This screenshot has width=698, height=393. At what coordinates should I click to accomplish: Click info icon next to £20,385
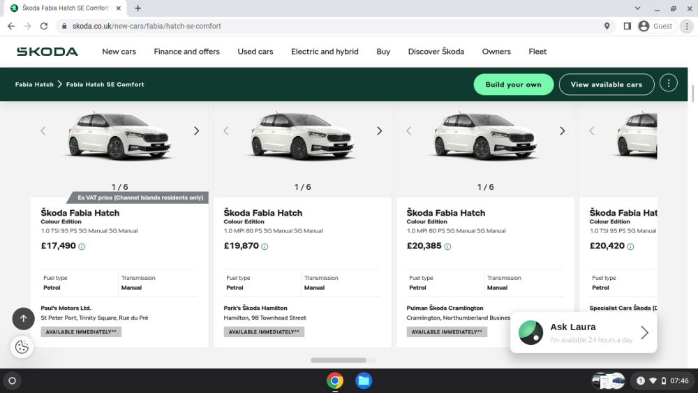pos(448,246)
